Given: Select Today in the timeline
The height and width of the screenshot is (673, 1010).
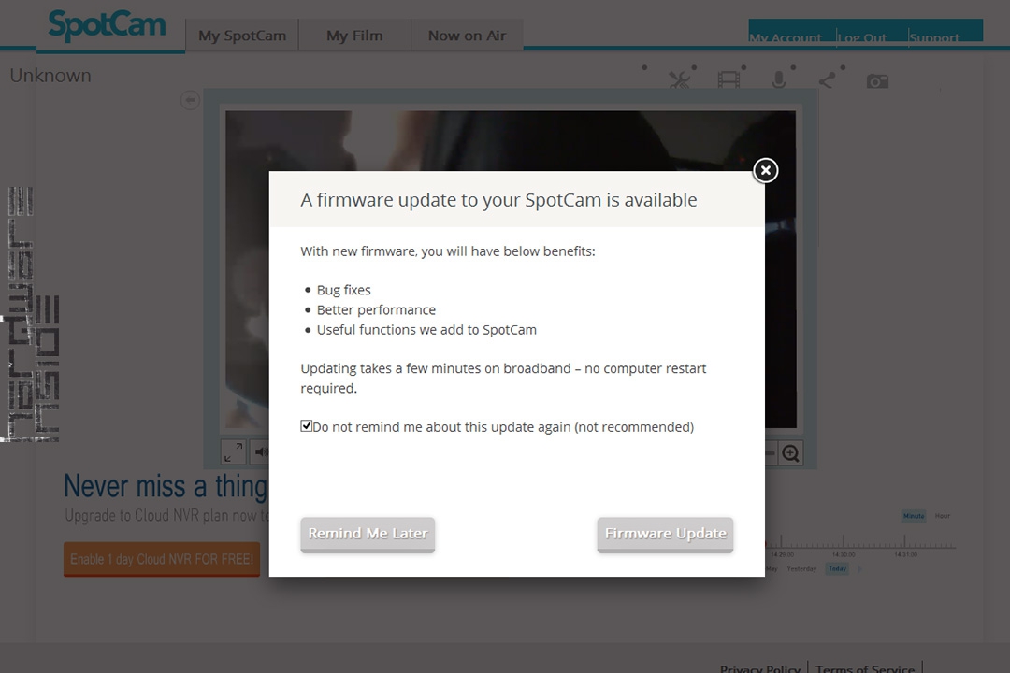Looking at the screenshot, I should click(837, 568).
